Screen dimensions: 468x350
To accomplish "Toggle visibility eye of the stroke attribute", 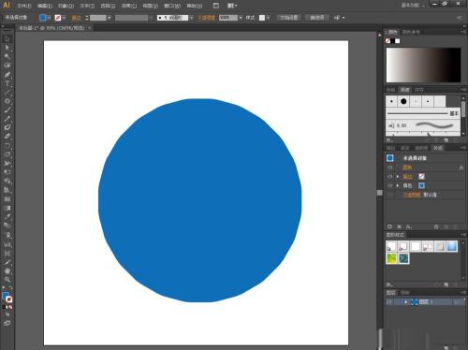I will [x=390, y=177].
